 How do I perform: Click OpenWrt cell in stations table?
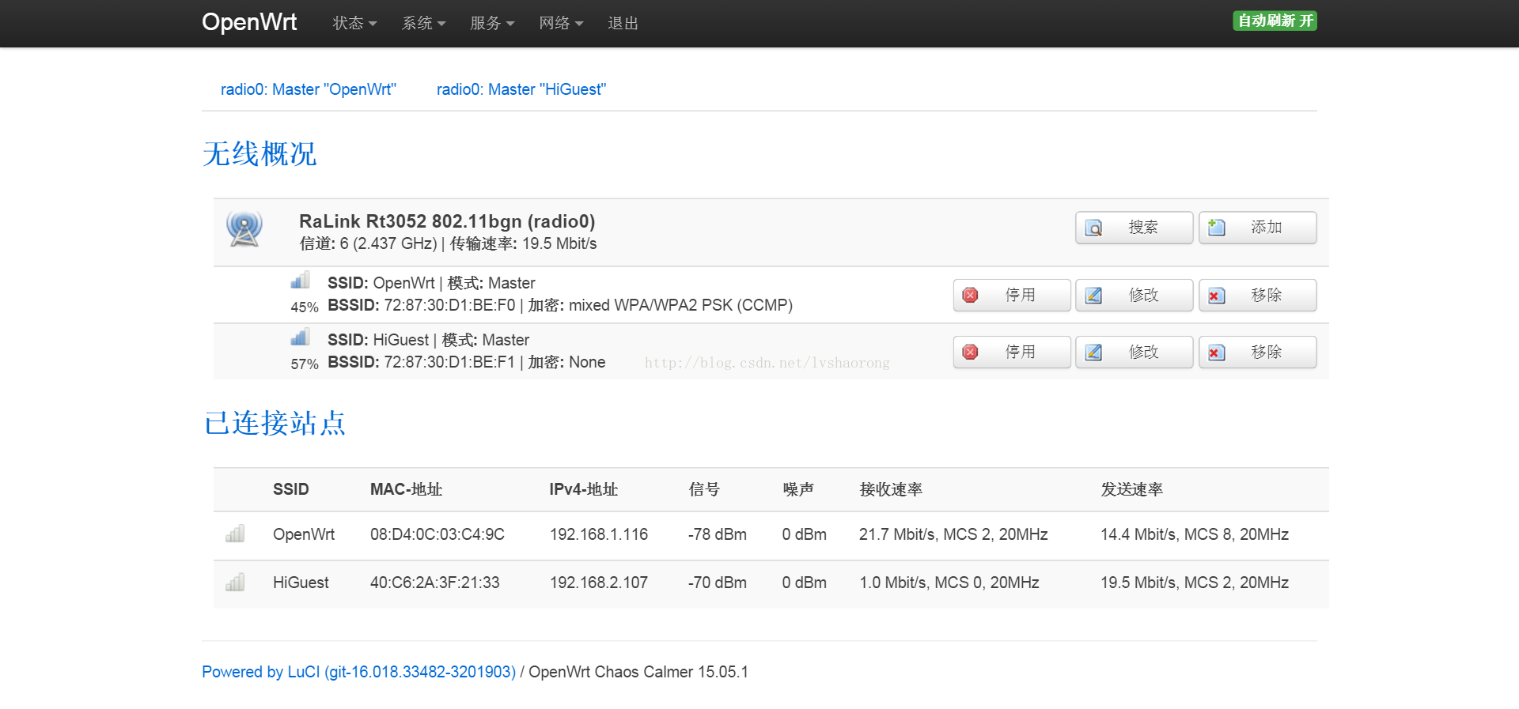(x=304, y=534)
